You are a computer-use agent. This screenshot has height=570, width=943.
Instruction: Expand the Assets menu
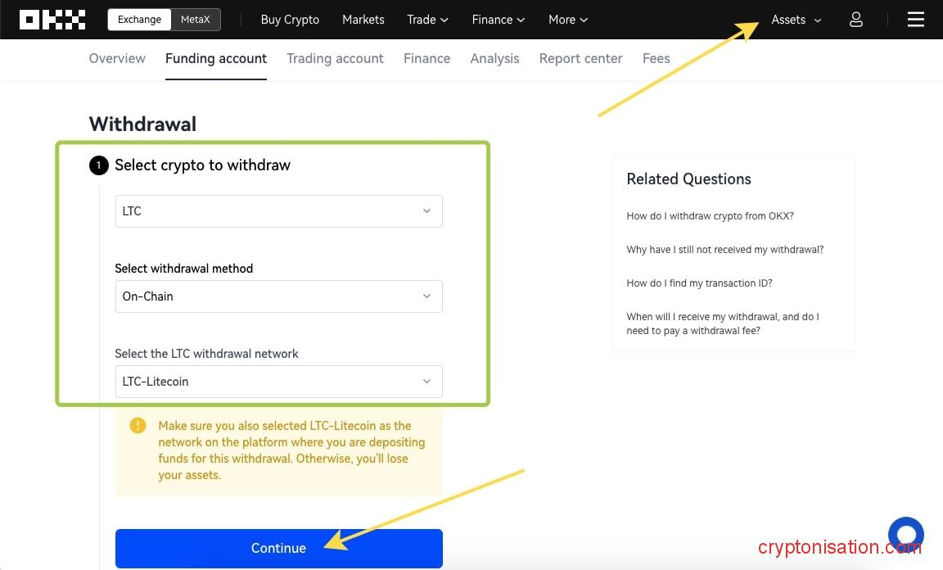(796, 20)
